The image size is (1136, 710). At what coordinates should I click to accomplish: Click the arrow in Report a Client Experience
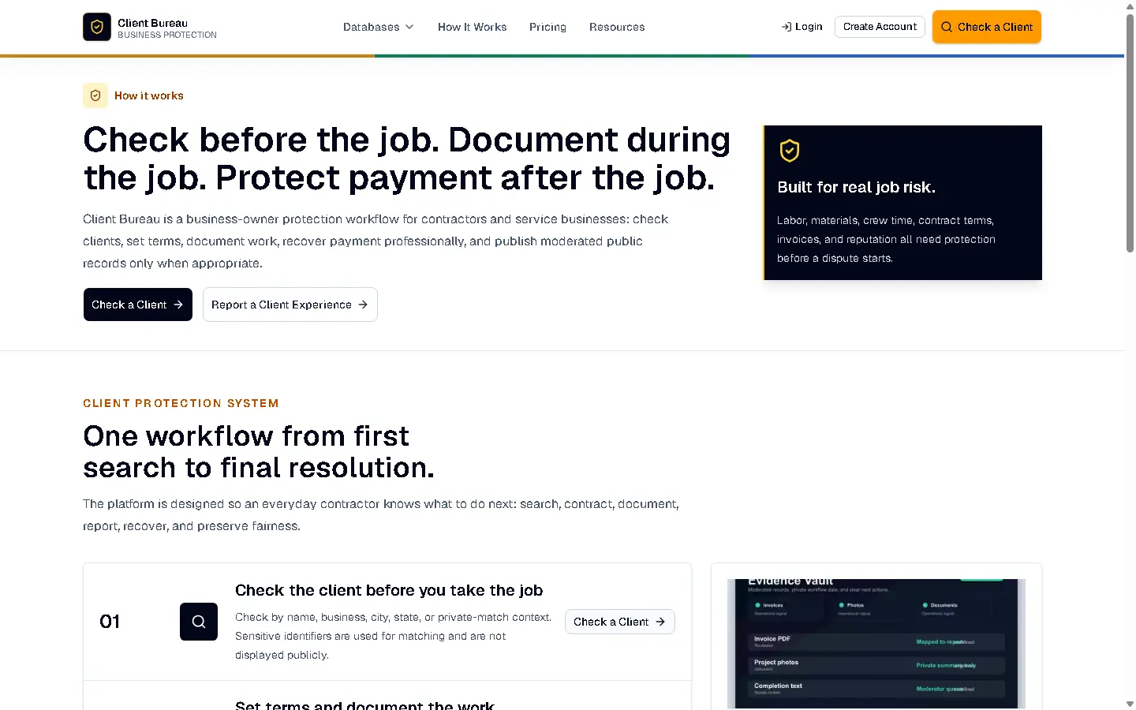point(363,305)
